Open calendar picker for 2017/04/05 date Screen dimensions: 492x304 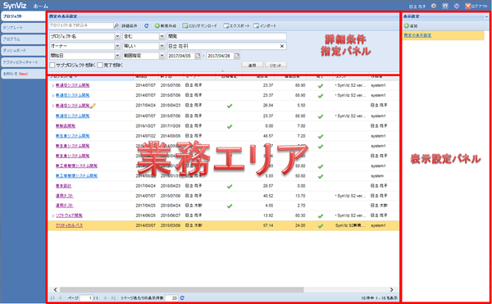(x=198, y=56)
